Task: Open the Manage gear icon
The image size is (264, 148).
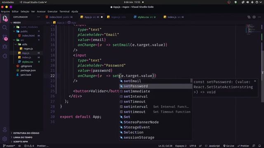Action: pyautogui.click(x=5, y=139)
